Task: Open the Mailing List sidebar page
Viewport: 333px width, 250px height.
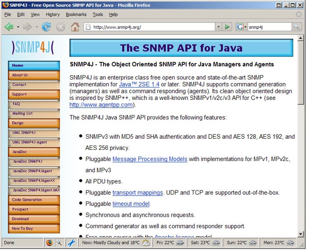Action: pyautogui.click(x=34, y=113)
